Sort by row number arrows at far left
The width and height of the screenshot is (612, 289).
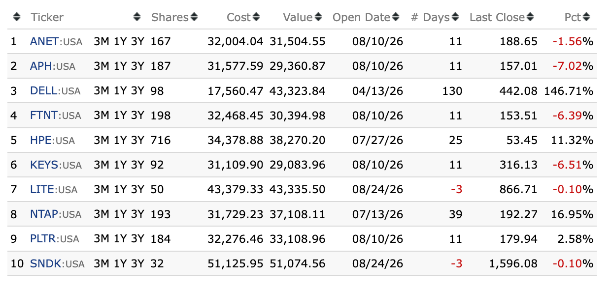(17, 17)
